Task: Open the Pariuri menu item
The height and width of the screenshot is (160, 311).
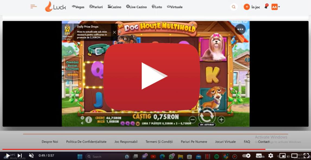Action: 96,7
